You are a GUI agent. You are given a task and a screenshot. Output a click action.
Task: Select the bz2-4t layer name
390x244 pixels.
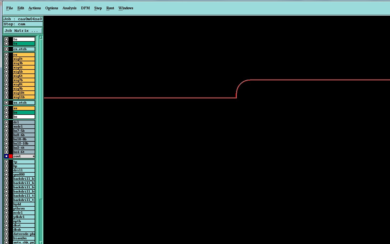tap(24, 148)
